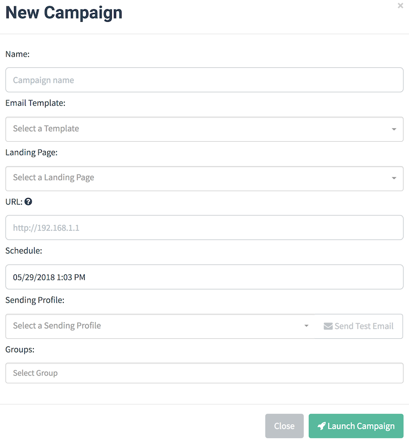
Task: Click the envelope icon beside Send Test Email
Action: pyautogui.click(x=328, y=326)
